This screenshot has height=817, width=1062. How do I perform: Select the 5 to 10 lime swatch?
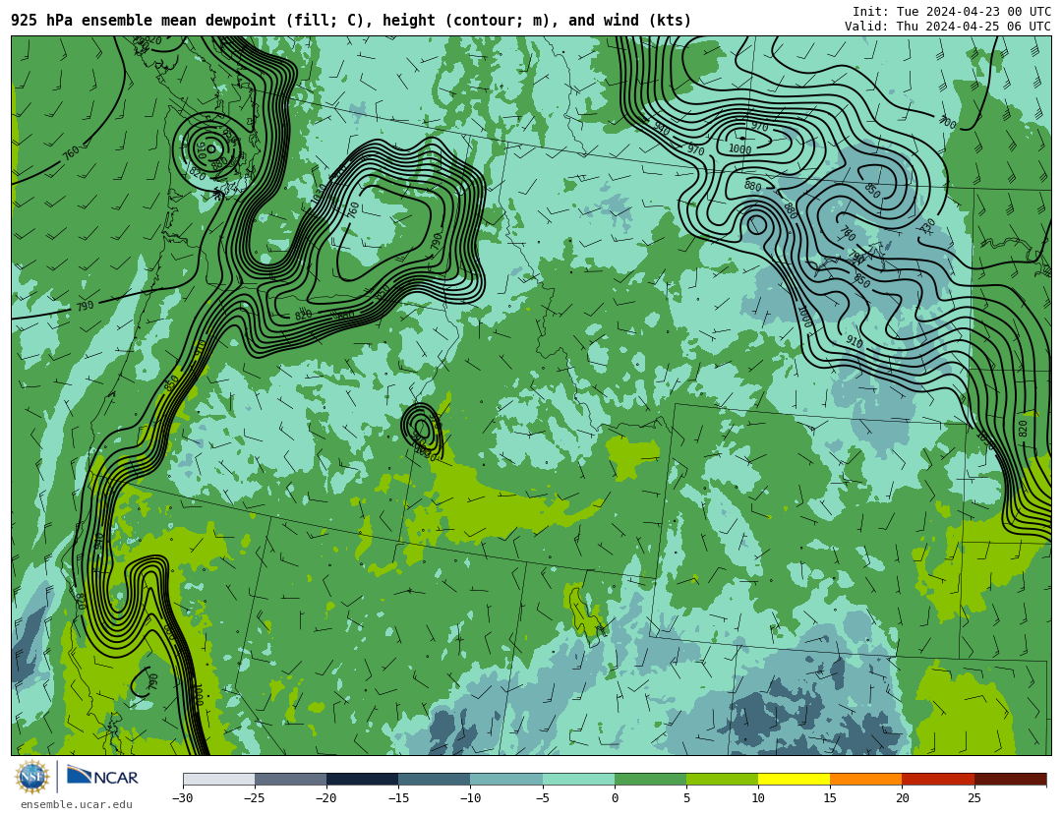tap(722, 779)
